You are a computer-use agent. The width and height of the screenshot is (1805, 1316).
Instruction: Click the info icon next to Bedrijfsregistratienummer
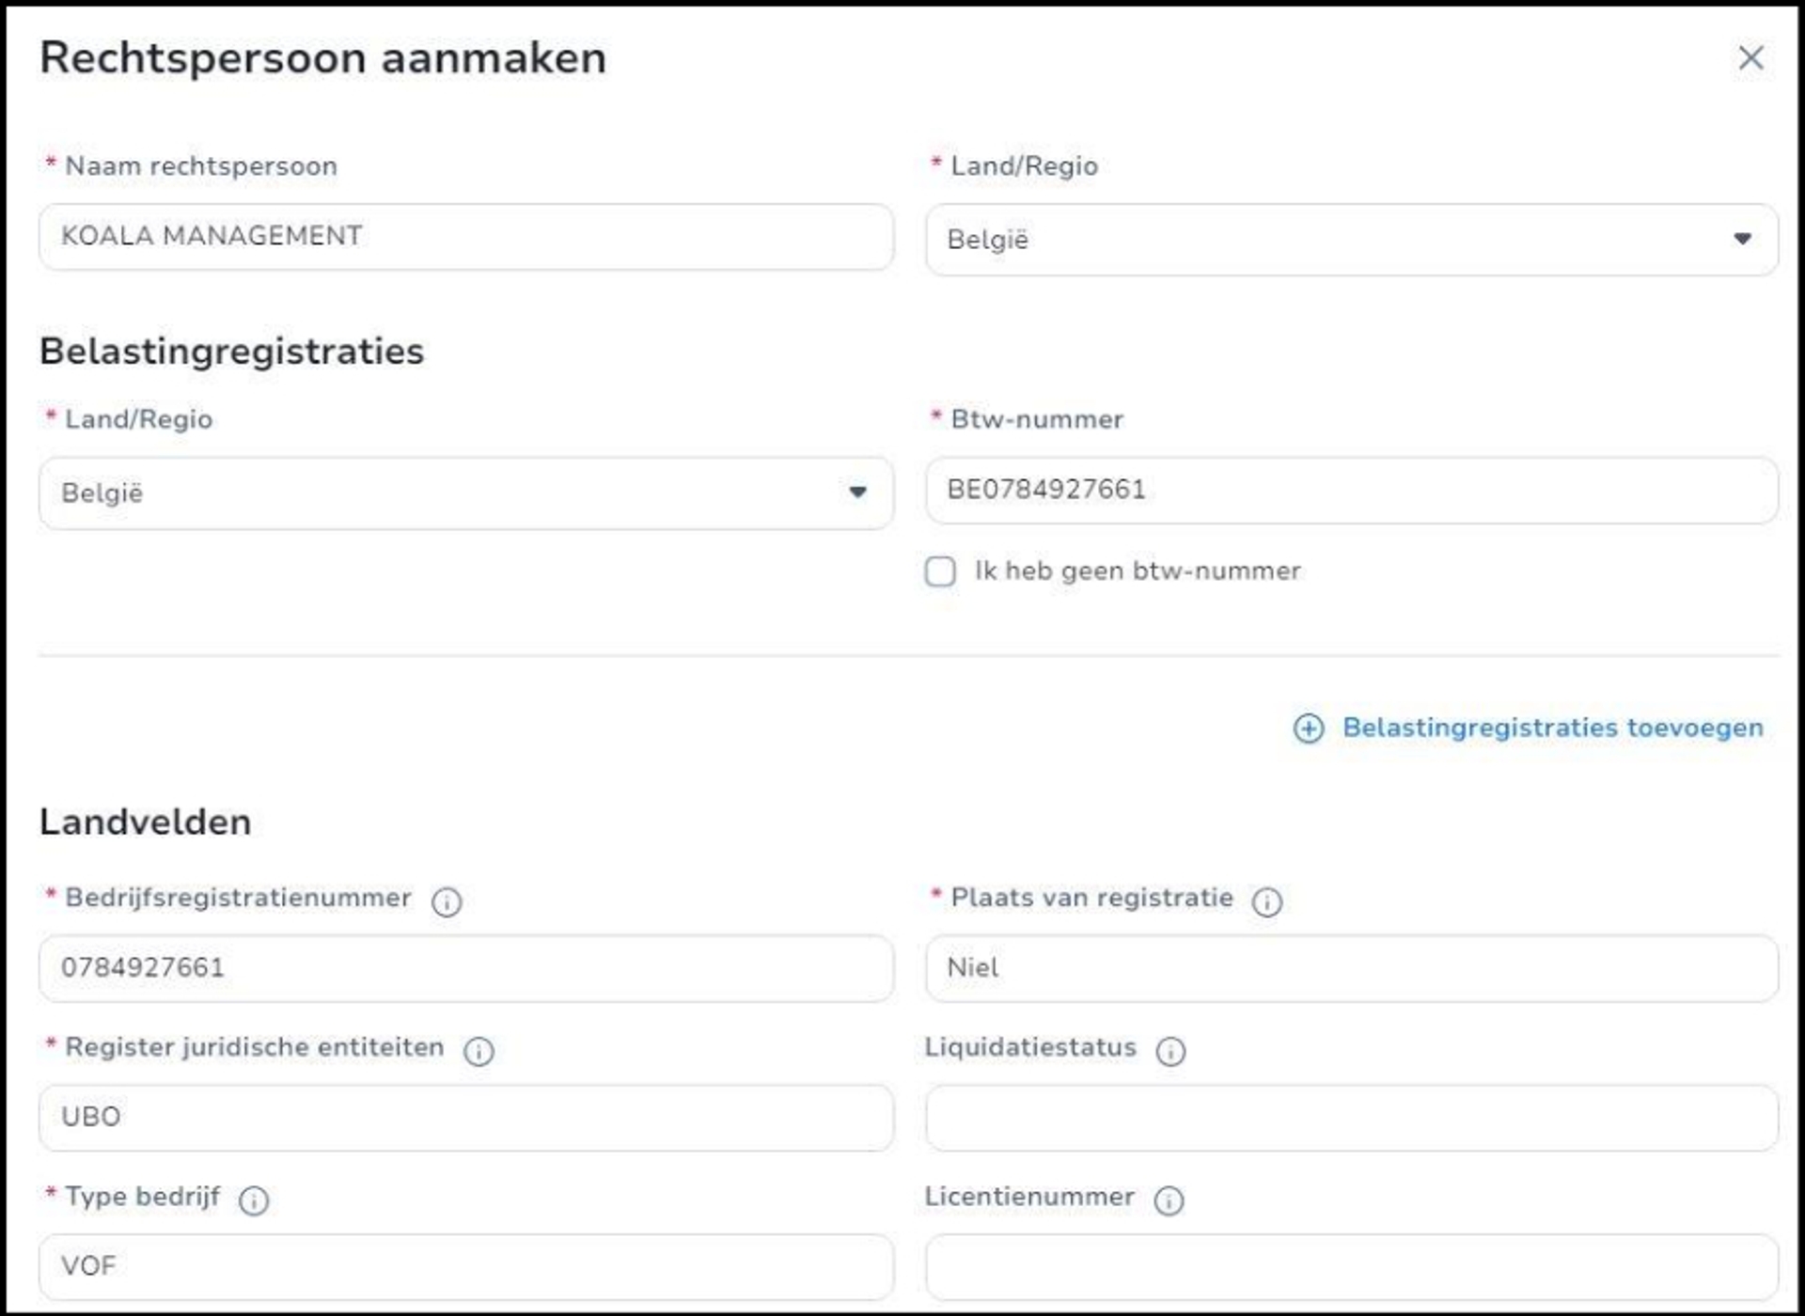click(447, 902)
